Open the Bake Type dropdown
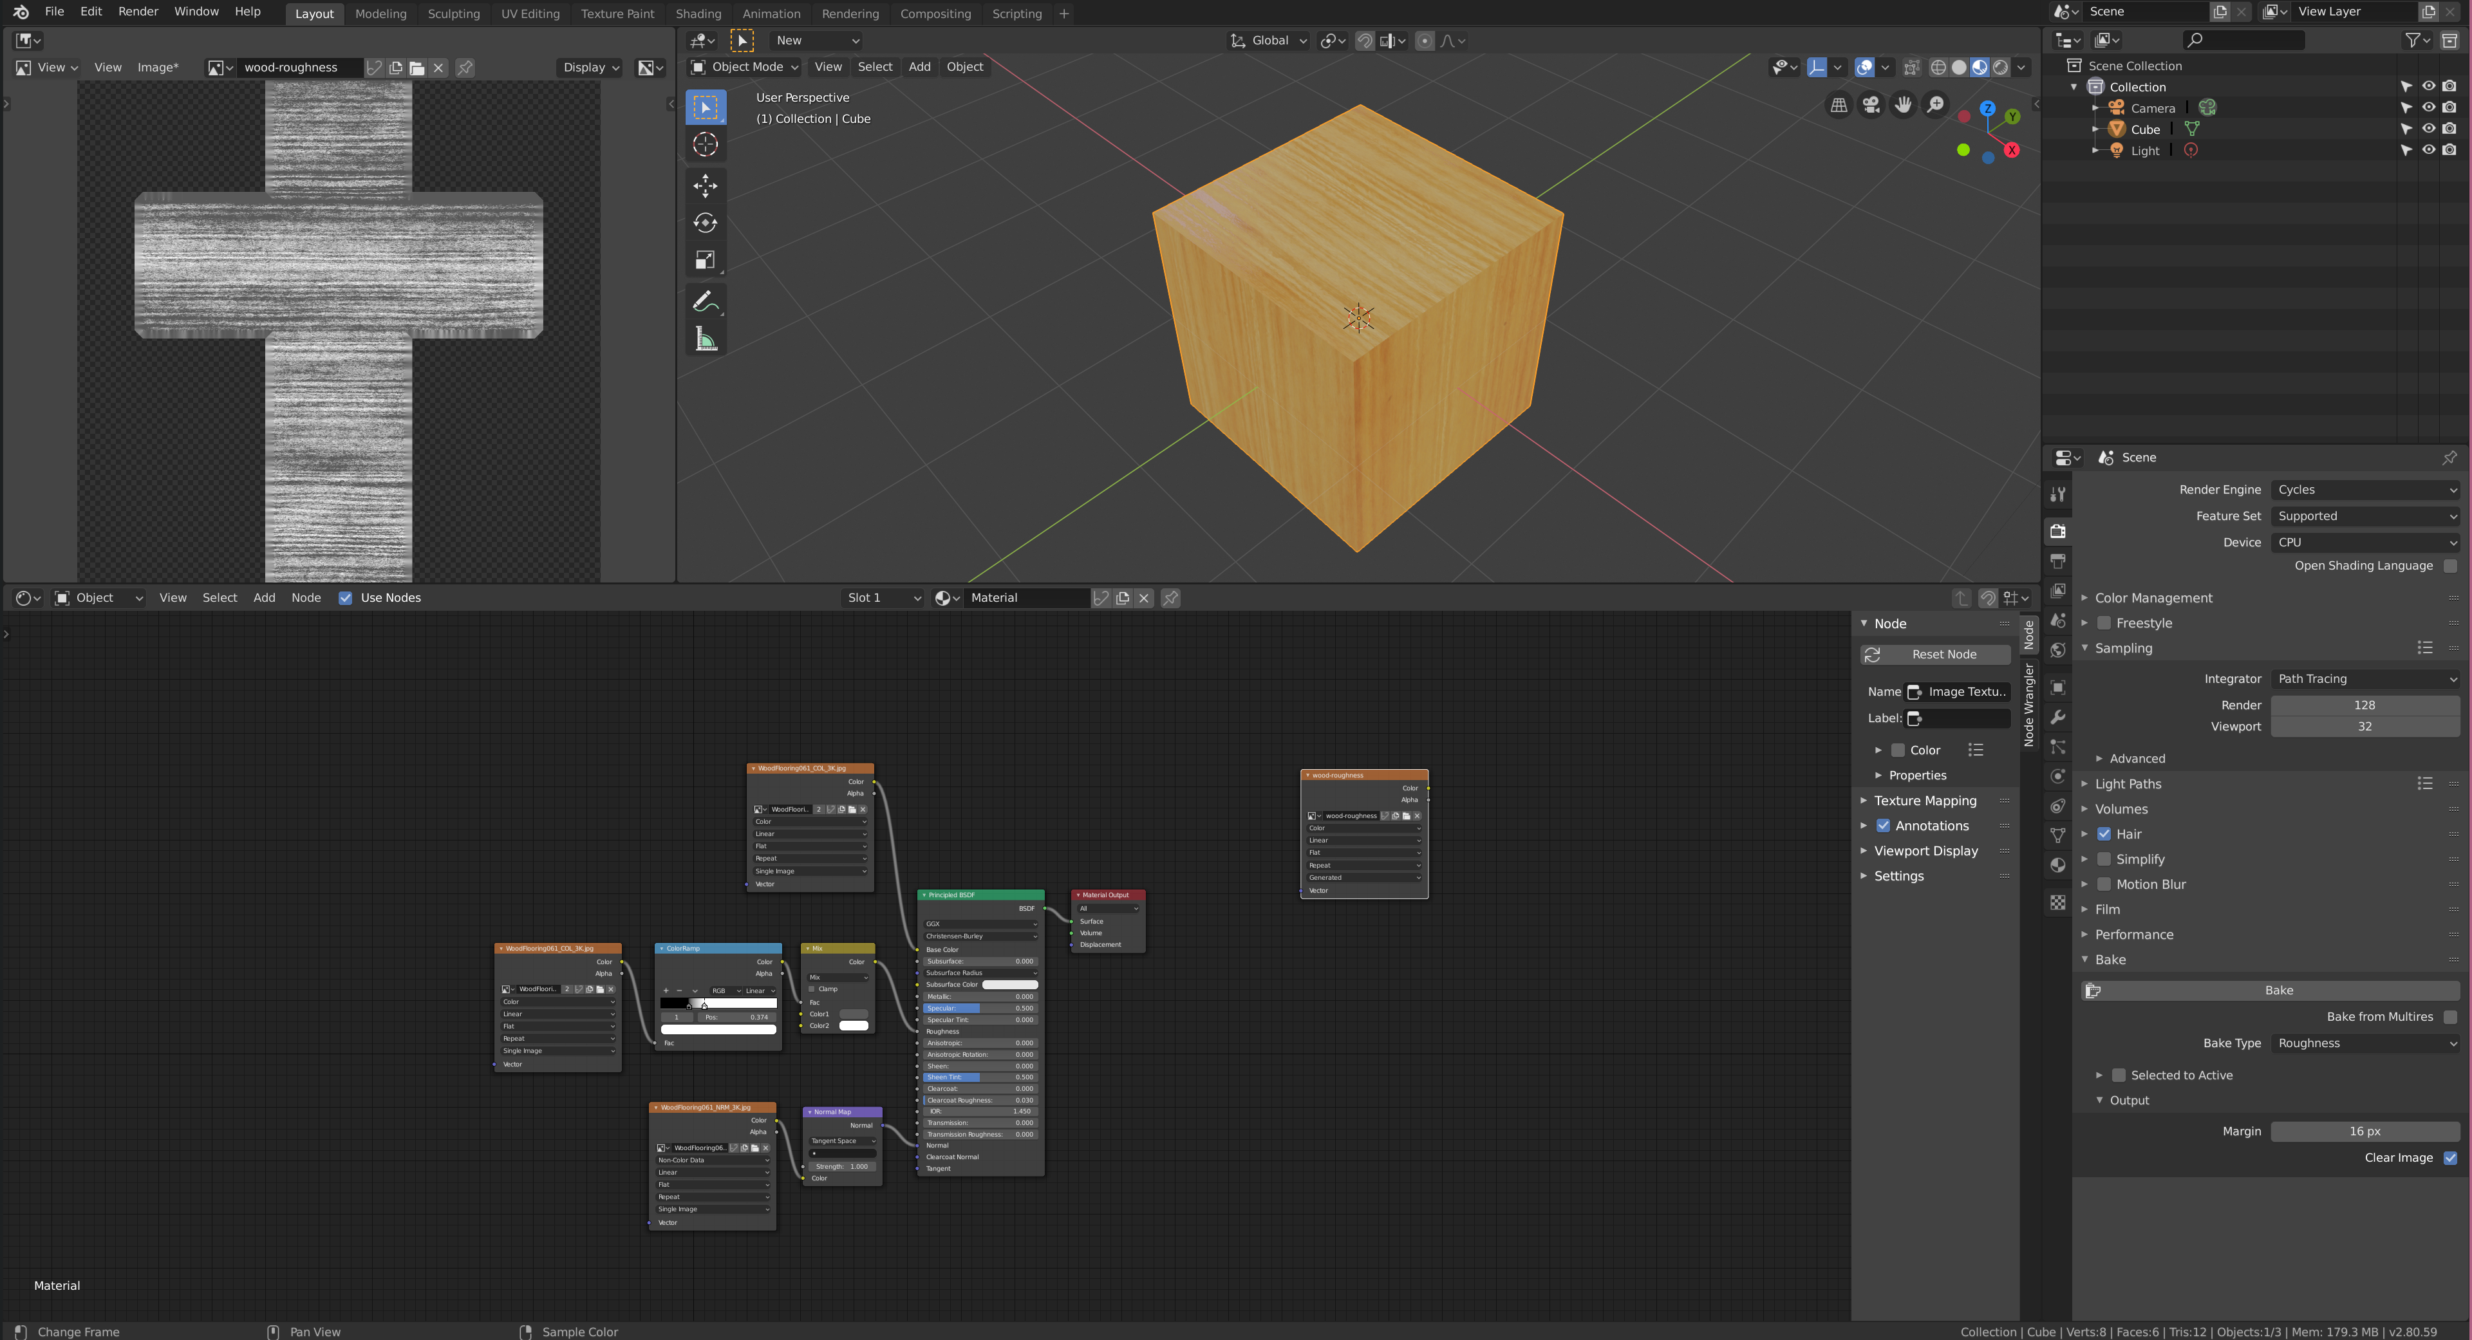2472x1340 pixels. click(2364, 1043)
